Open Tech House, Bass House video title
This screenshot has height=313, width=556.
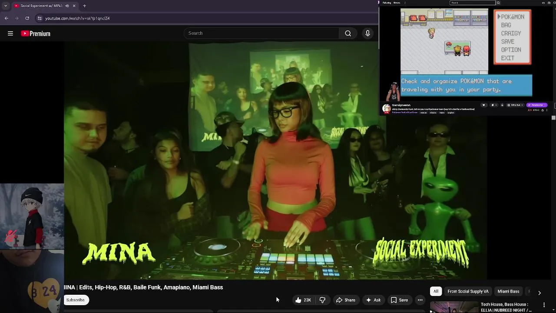pyautogui.click(x=506, y=307)
